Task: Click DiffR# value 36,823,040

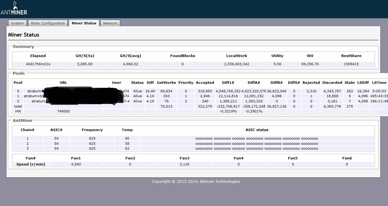Action: pos(277,91)
